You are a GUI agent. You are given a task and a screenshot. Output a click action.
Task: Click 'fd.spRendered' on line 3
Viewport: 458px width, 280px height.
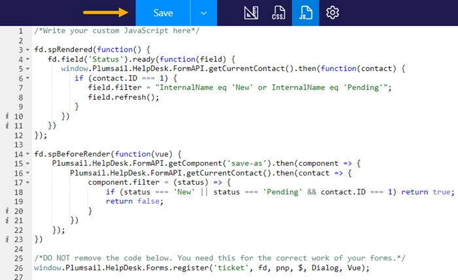[x=63, y=50]
